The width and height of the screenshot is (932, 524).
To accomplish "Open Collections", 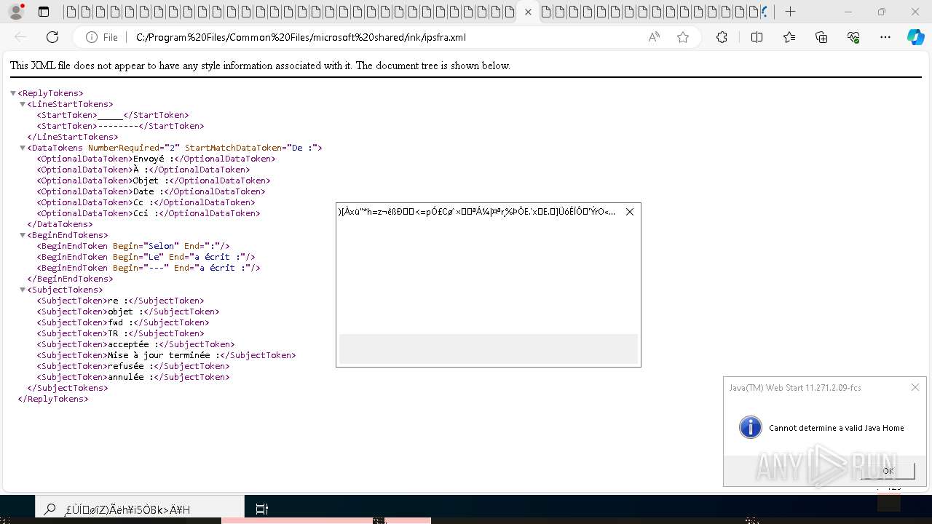I will coord(821,37).
